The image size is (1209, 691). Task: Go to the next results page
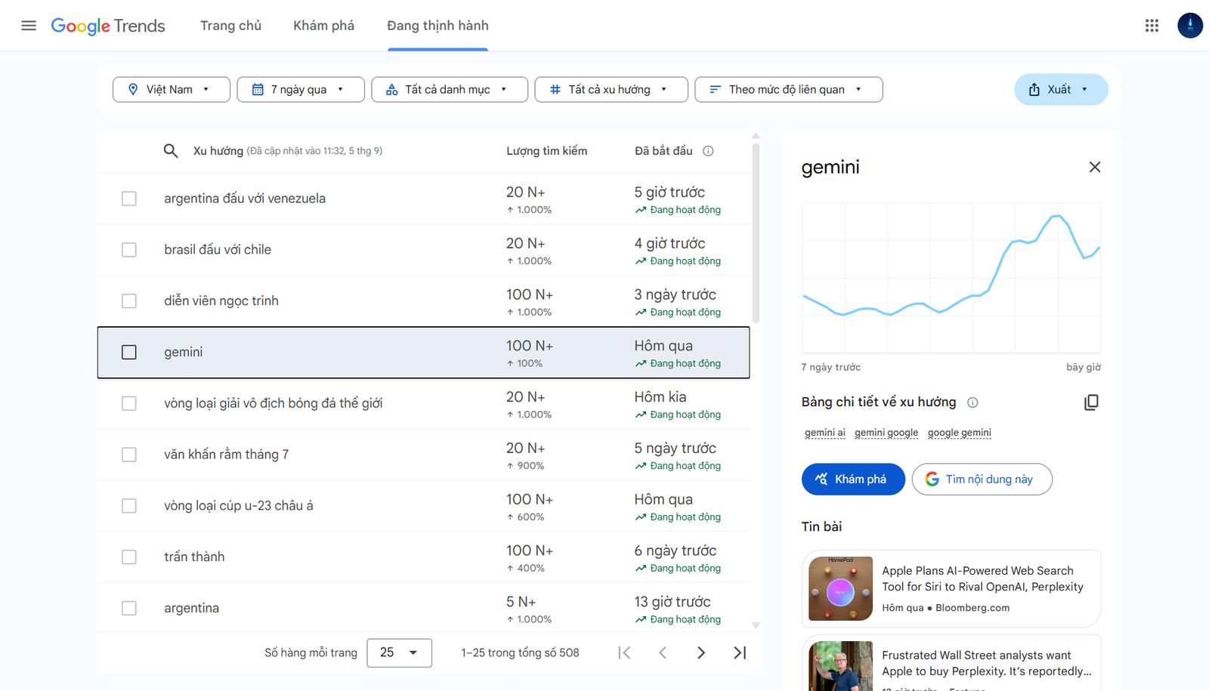[701, 652]
